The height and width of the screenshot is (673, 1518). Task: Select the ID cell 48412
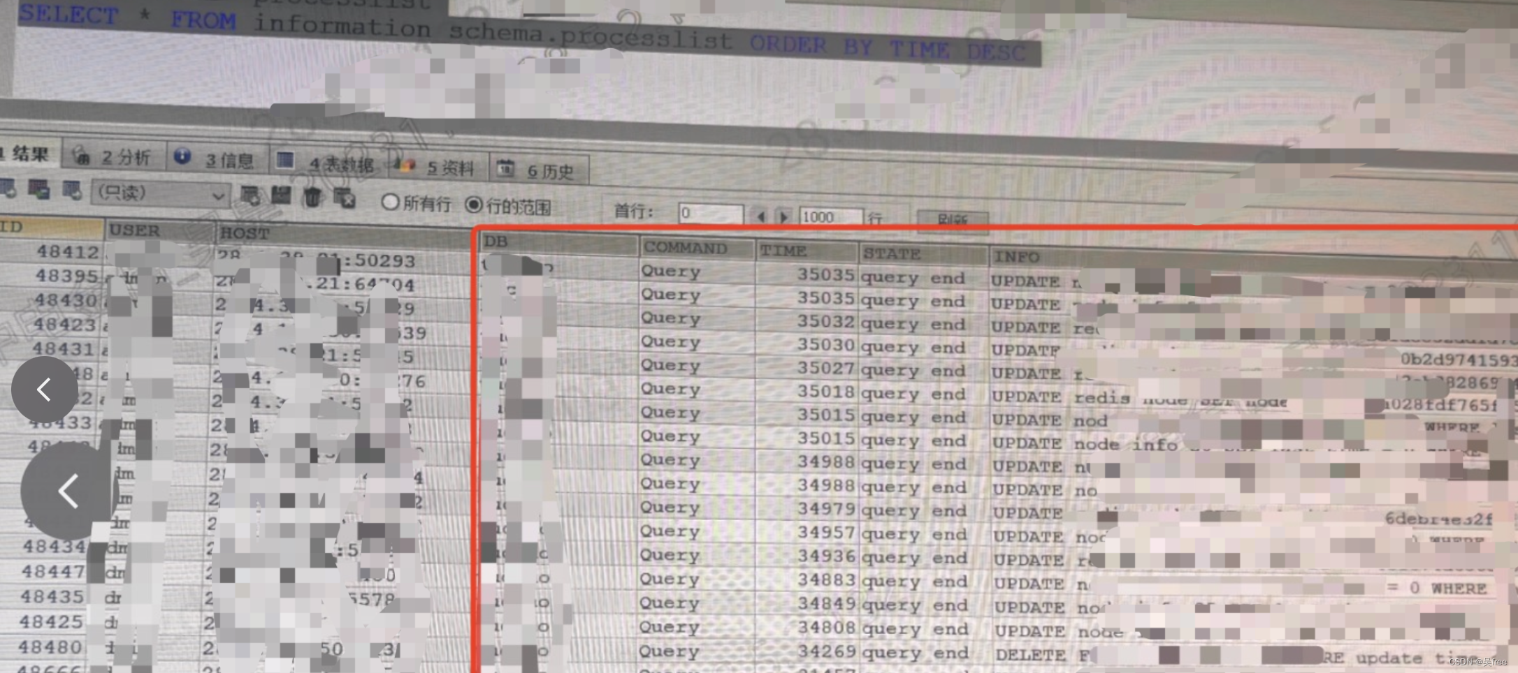tap(67, 251)
